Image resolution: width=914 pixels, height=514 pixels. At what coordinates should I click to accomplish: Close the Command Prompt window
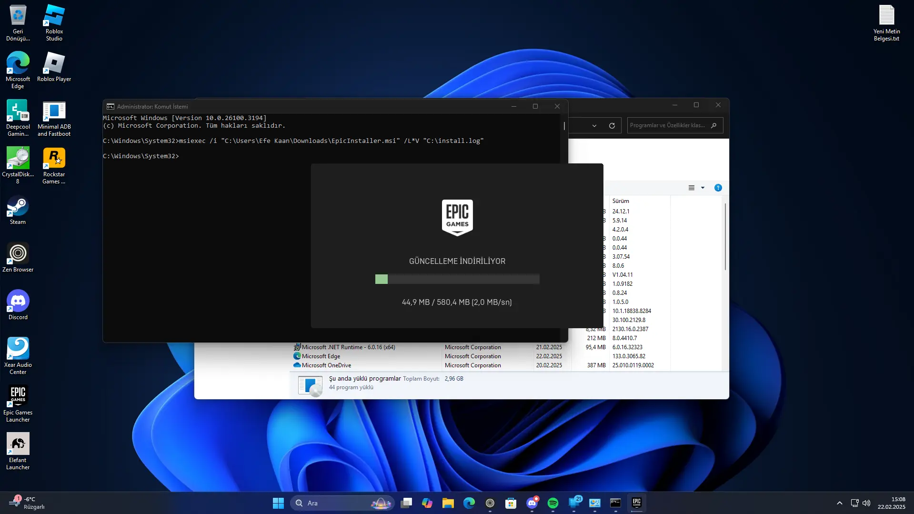tap(557, 106)
